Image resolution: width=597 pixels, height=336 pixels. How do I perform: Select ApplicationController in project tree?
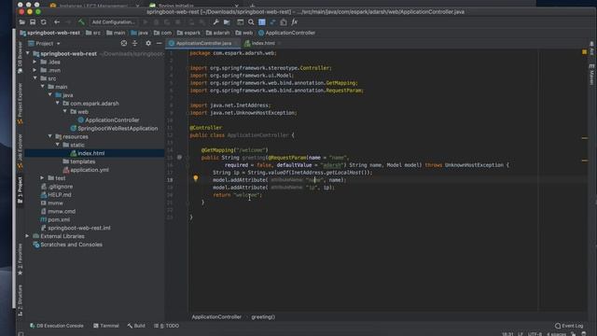(x=108, y=120)
